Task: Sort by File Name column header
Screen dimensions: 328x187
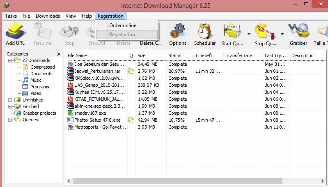Action: coord(96,55)
